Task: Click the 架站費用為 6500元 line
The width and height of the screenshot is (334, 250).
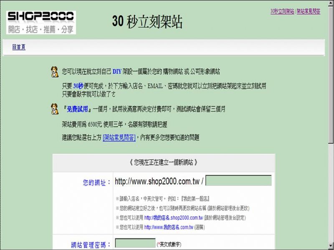Action: 114,124
